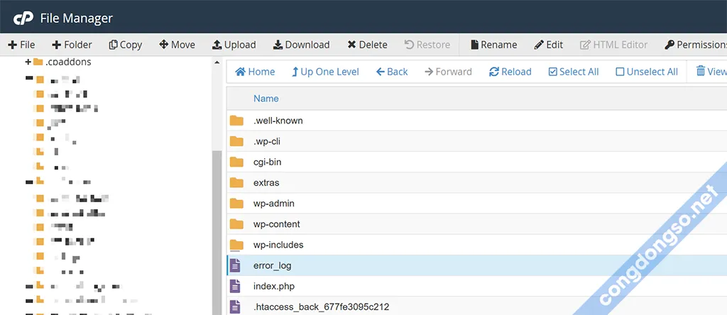Image resolution: width=727 pixels, height=315 pixels.
Task: Reload the file listing
Action: (510, 72)
